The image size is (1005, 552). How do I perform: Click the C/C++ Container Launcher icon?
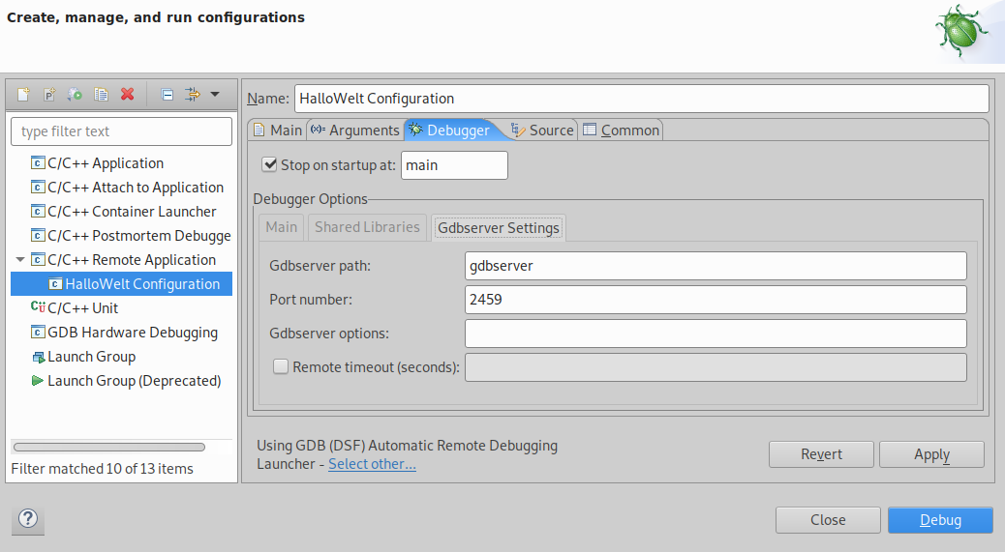coord(38,211)
